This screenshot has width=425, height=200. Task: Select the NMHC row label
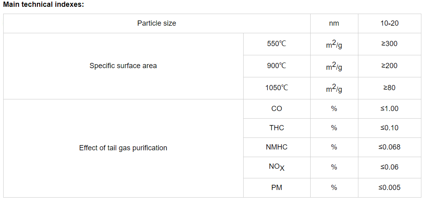277,147
